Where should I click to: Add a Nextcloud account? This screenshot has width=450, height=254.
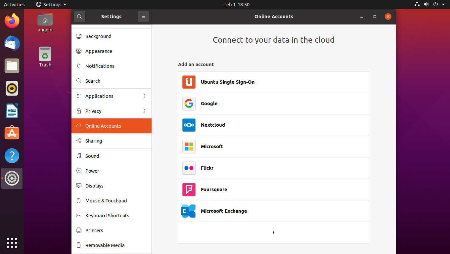tap(274, 125)
